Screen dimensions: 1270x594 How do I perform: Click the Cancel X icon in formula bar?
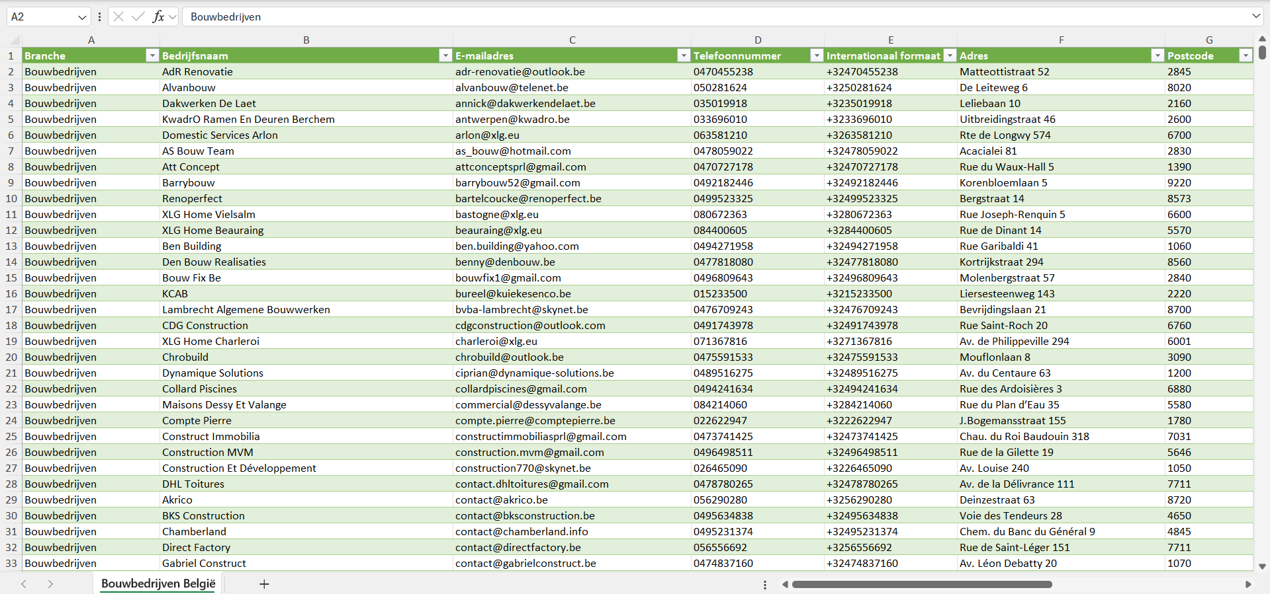click(x=118, y=17)
